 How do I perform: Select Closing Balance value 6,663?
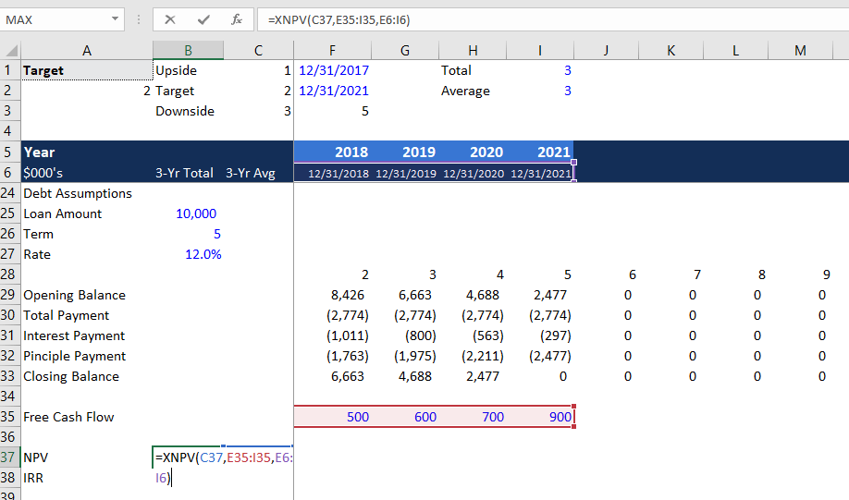coord(347,376)
